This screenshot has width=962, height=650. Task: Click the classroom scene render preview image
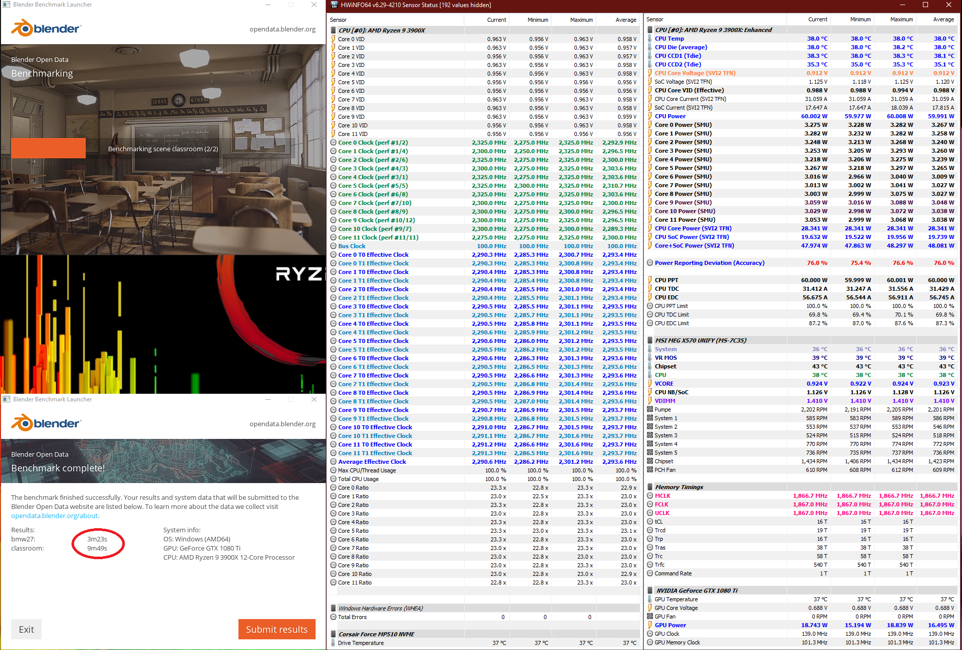point(163,150)
